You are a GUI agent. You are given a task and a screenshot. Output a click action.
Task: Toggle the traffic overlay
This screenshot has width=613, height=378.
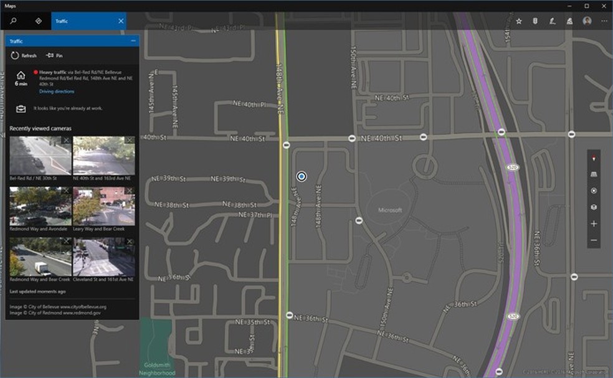(x=536, y=21)
